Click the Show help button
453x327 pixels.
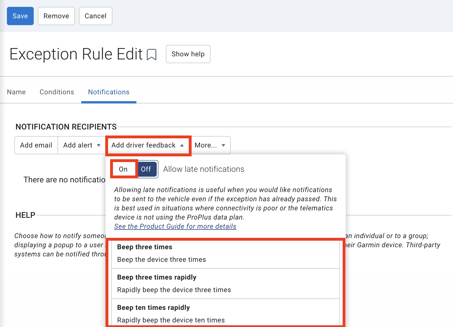[188, 54]
